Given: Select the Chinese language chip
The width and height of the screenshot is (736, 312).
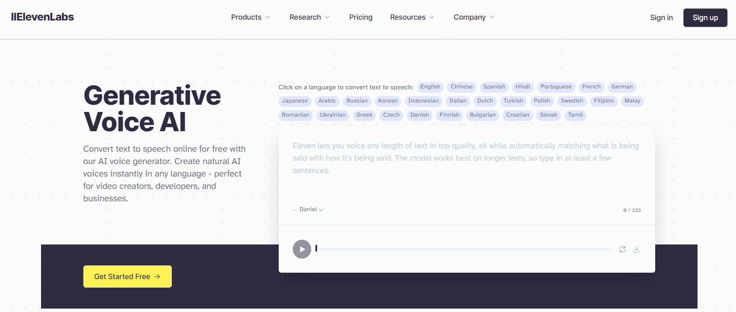Looking at the screenshot, I should 462,87.
